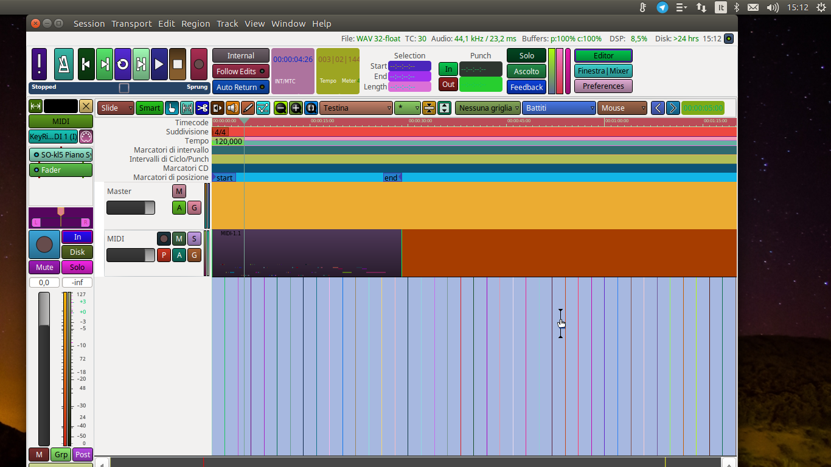Toggle Auto Return on or off
The height and width of the screenshot is (467, 831).
click(x=240, y=87)
